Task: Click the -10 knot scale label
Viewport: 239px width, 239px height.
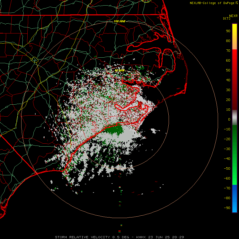Action: [227, 129]
